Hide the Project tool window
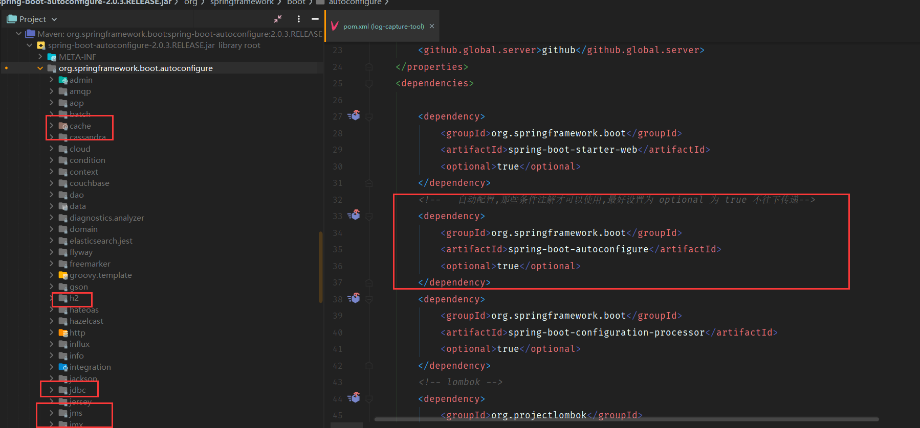Viewport: 920px width, 428px height. tap(315, 19)
